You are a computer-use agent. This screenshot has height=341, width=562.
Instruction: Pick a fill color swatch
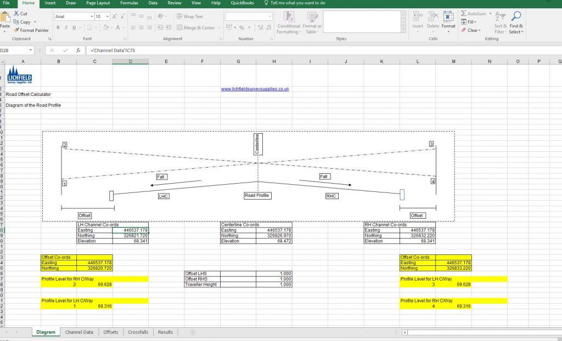click(105, 27)
